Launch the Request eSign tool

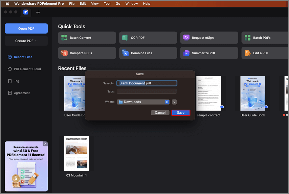point(209,38)
